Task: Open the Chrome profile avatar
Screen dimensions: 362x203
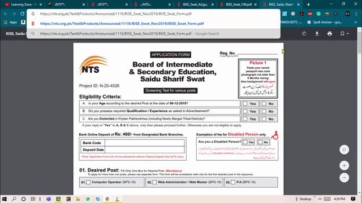Action: 347,14
